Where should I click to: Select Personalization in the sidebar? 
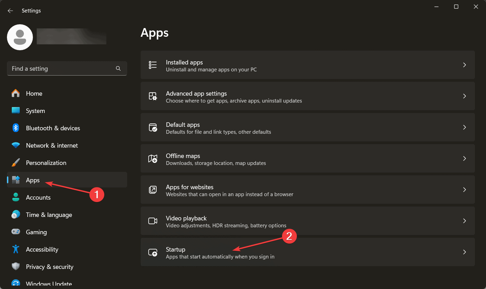pyautogui.click(x=67, y=163)
